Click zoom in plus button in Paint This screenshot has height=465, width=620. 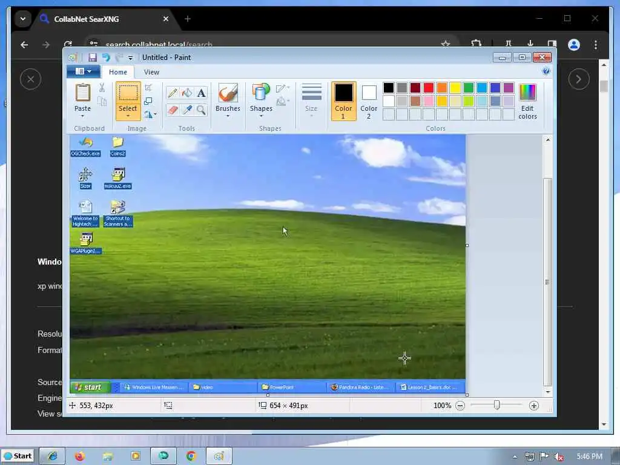tap(534, 406)
